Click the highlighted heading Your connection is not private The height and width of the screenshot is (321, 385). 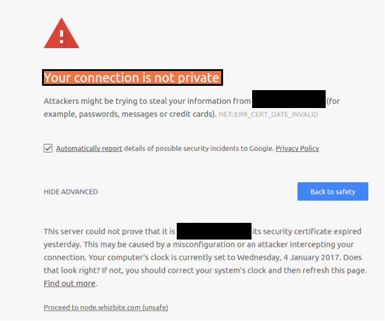pos(133,78)
